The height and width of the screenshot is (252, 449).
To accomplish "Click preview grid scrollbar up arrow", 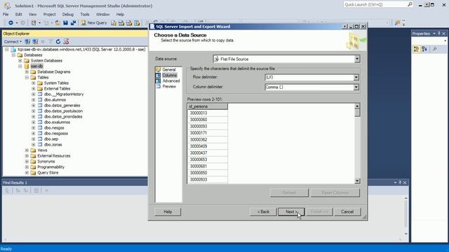I will pos(357,106).
